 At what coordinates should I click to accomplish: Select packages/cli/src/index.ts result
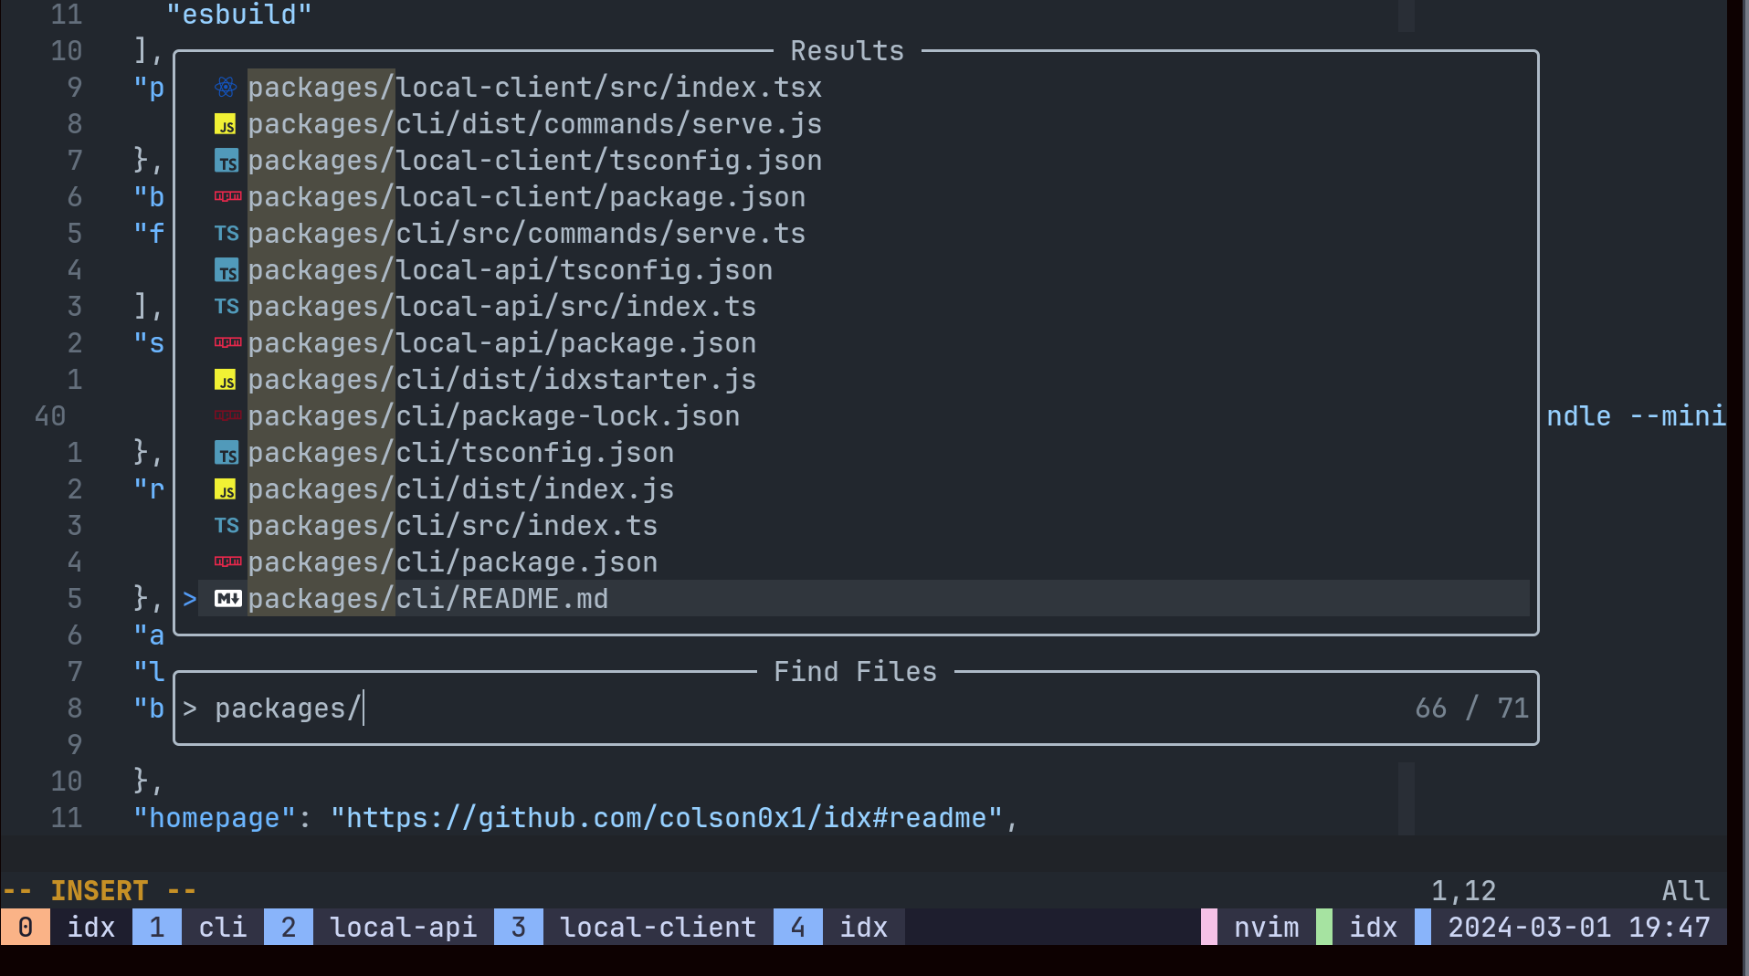pos(452,526)
